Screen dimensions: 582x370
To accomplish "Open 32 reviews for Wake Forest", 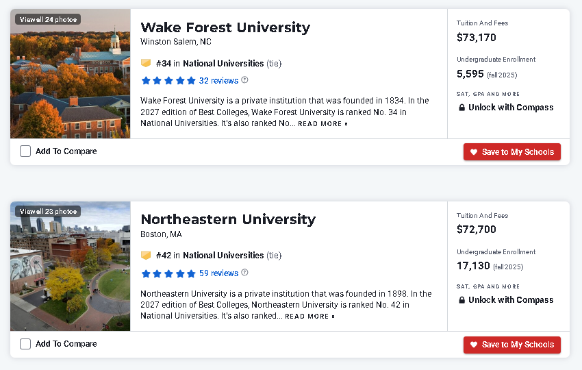I will (x=218, y=81).
